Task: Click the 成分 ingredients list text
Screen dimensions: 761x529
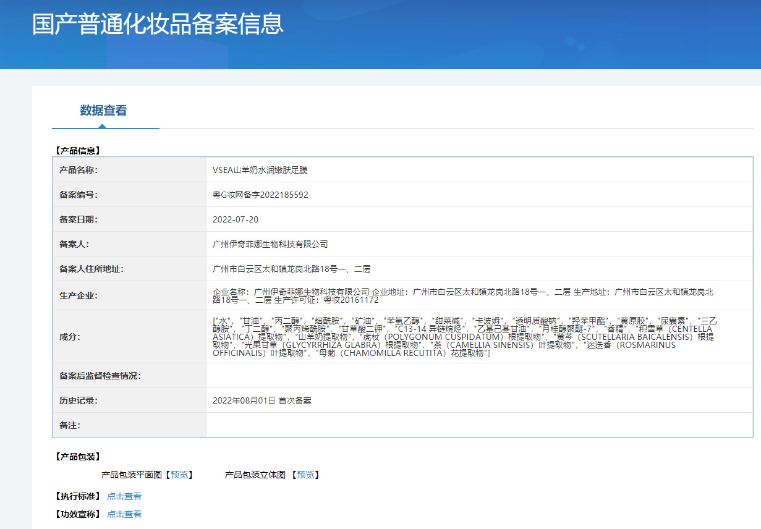Action: click(464, 337)
